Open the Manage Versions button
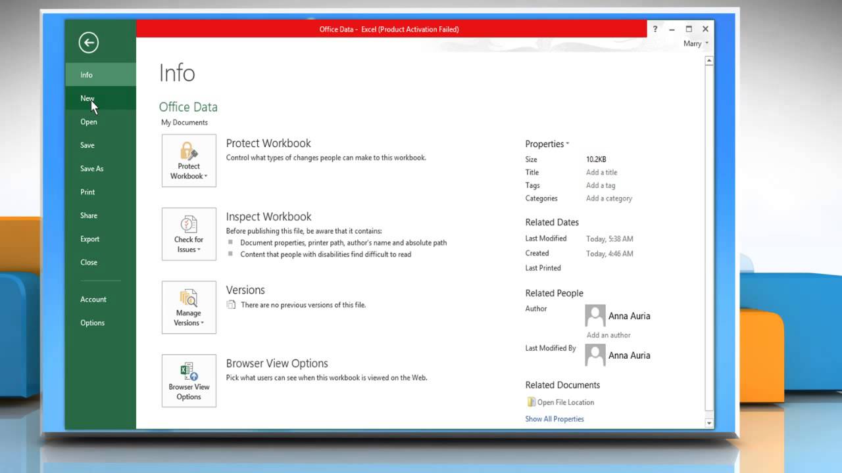Viewport: 842px width, 473px height. tap(189, 307)
